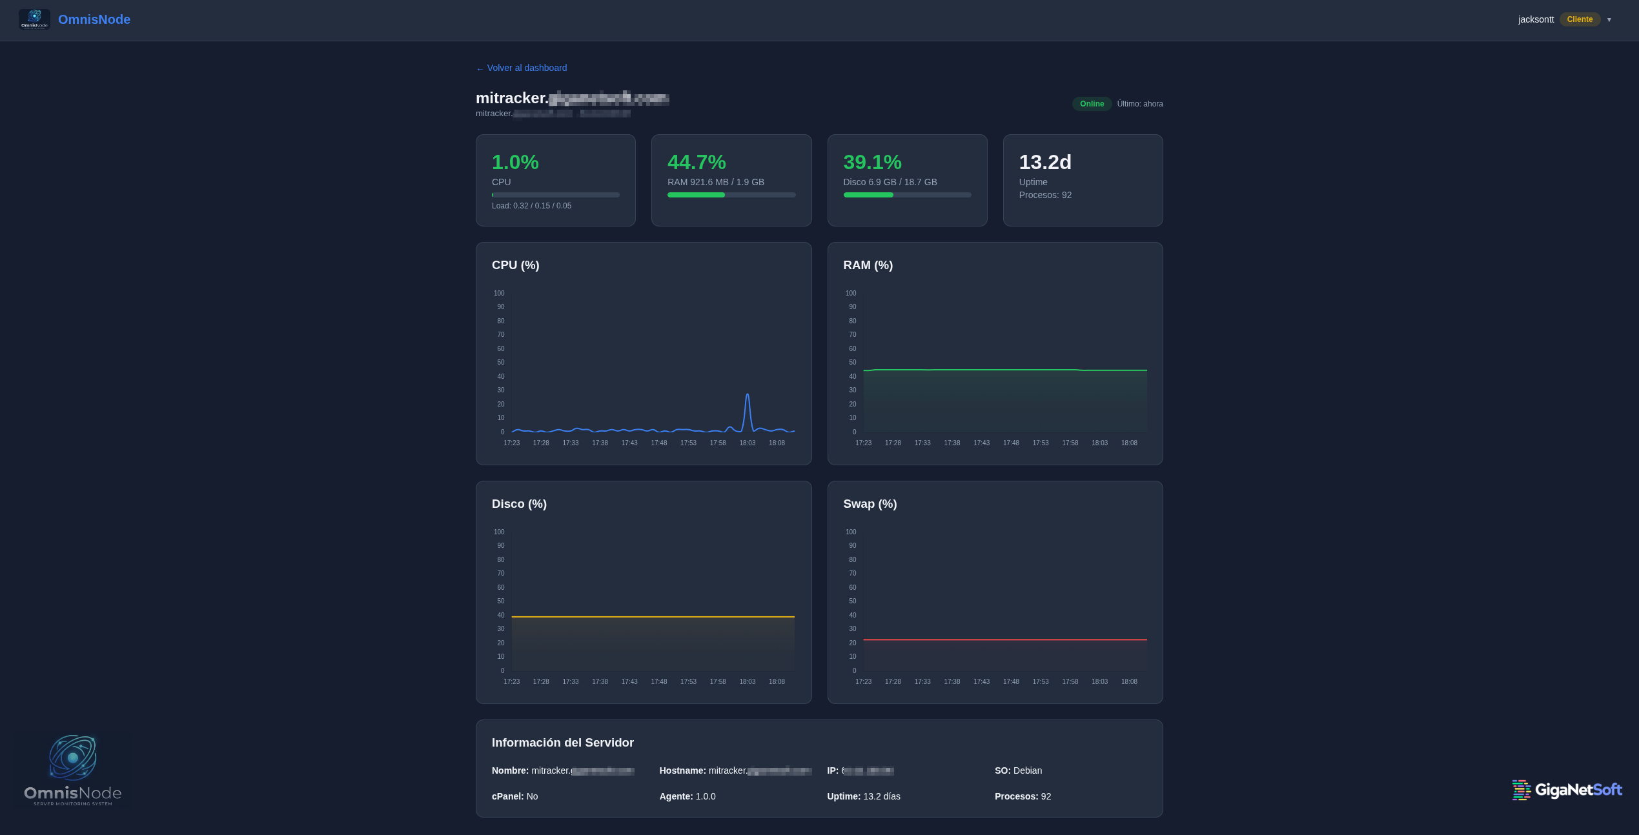Click the Disco (%) chart title
The image size is (1639, 835).
point(519,504)
